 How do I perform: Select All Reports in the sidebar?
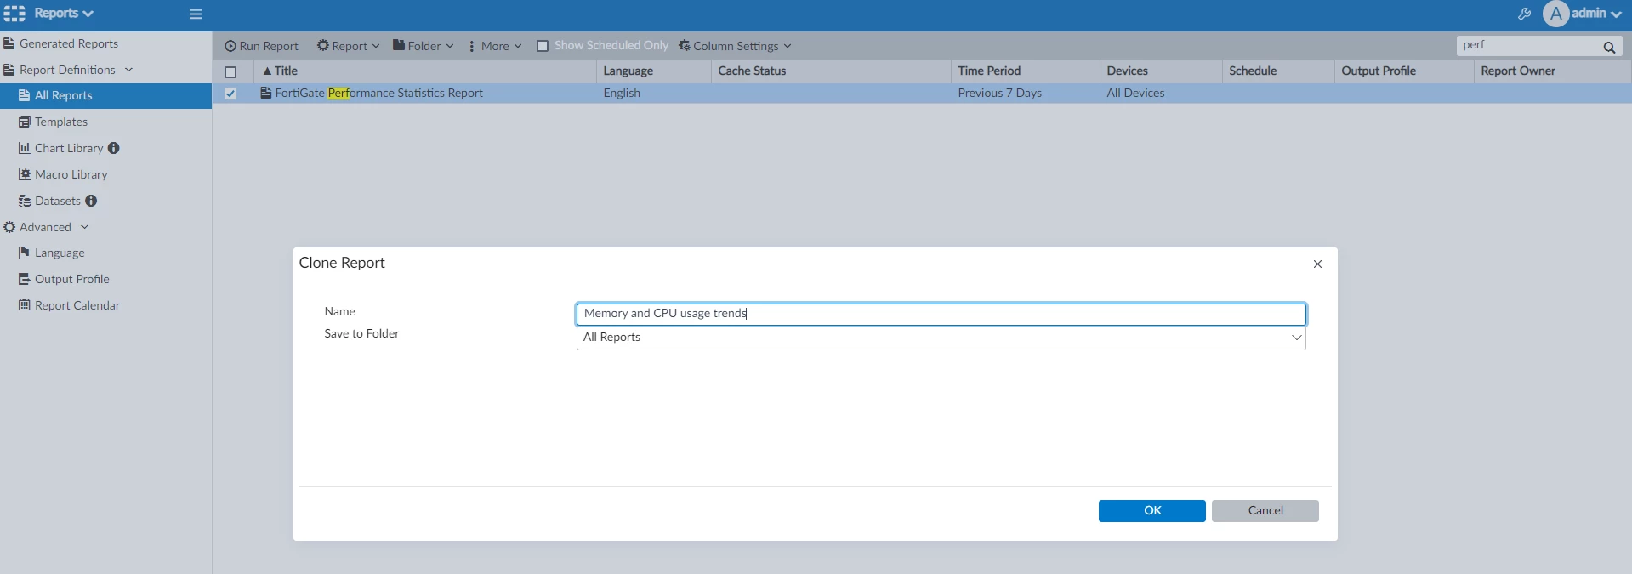105,95
